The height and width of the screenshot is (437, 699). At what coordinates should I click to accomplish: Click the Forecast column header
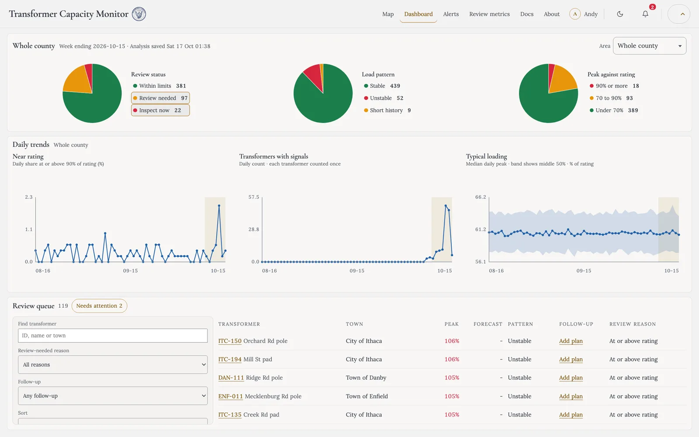pos(488,324)
